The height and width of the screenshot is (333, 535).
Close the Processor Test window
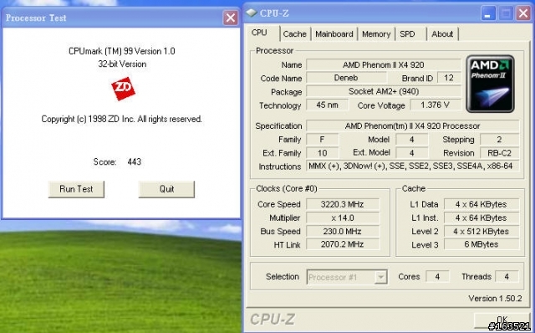(x=231, y=18)
